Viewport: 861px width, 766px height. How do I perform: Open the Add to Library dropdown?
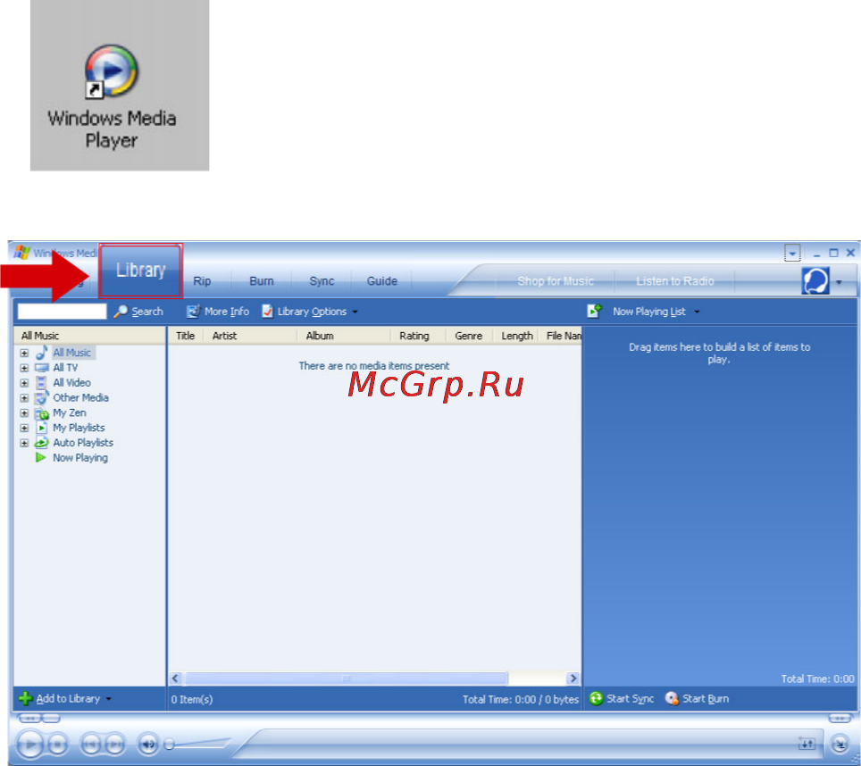(65, 698)
